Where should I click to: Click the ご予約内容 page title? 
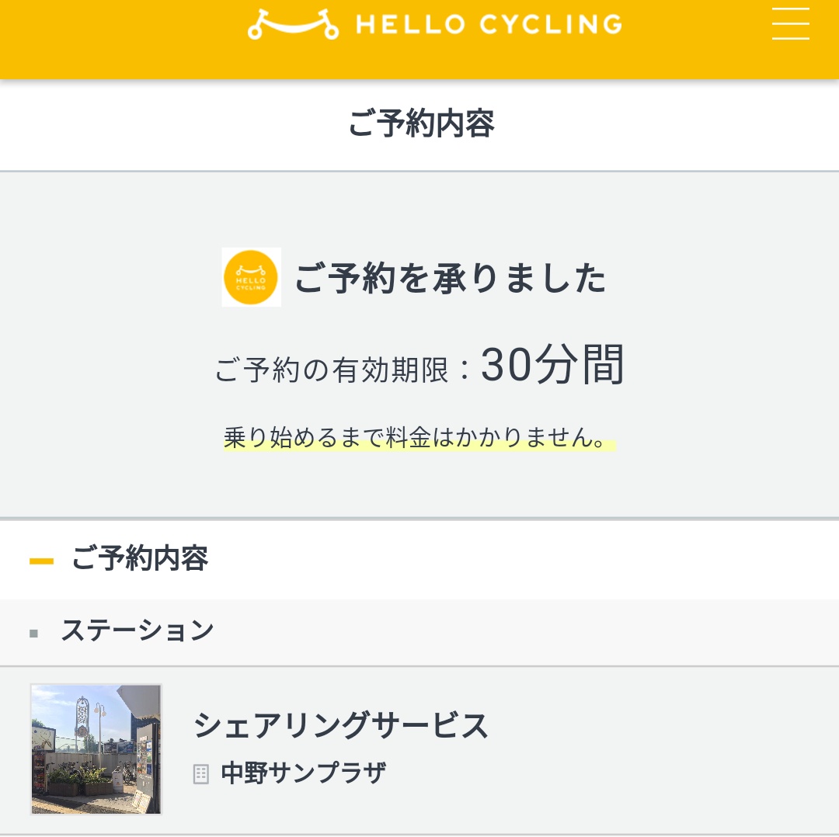point(422,123)
